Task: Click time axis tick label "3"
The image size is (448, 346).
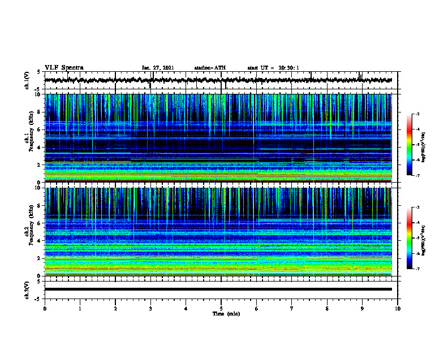Action: (150, 309)
